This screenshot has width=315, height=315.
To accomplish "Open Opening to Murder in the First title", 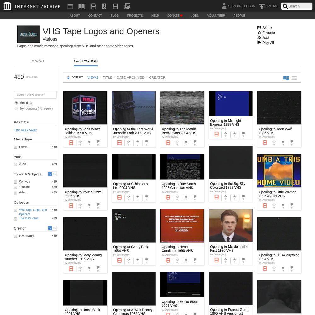I will pos(229,249).
